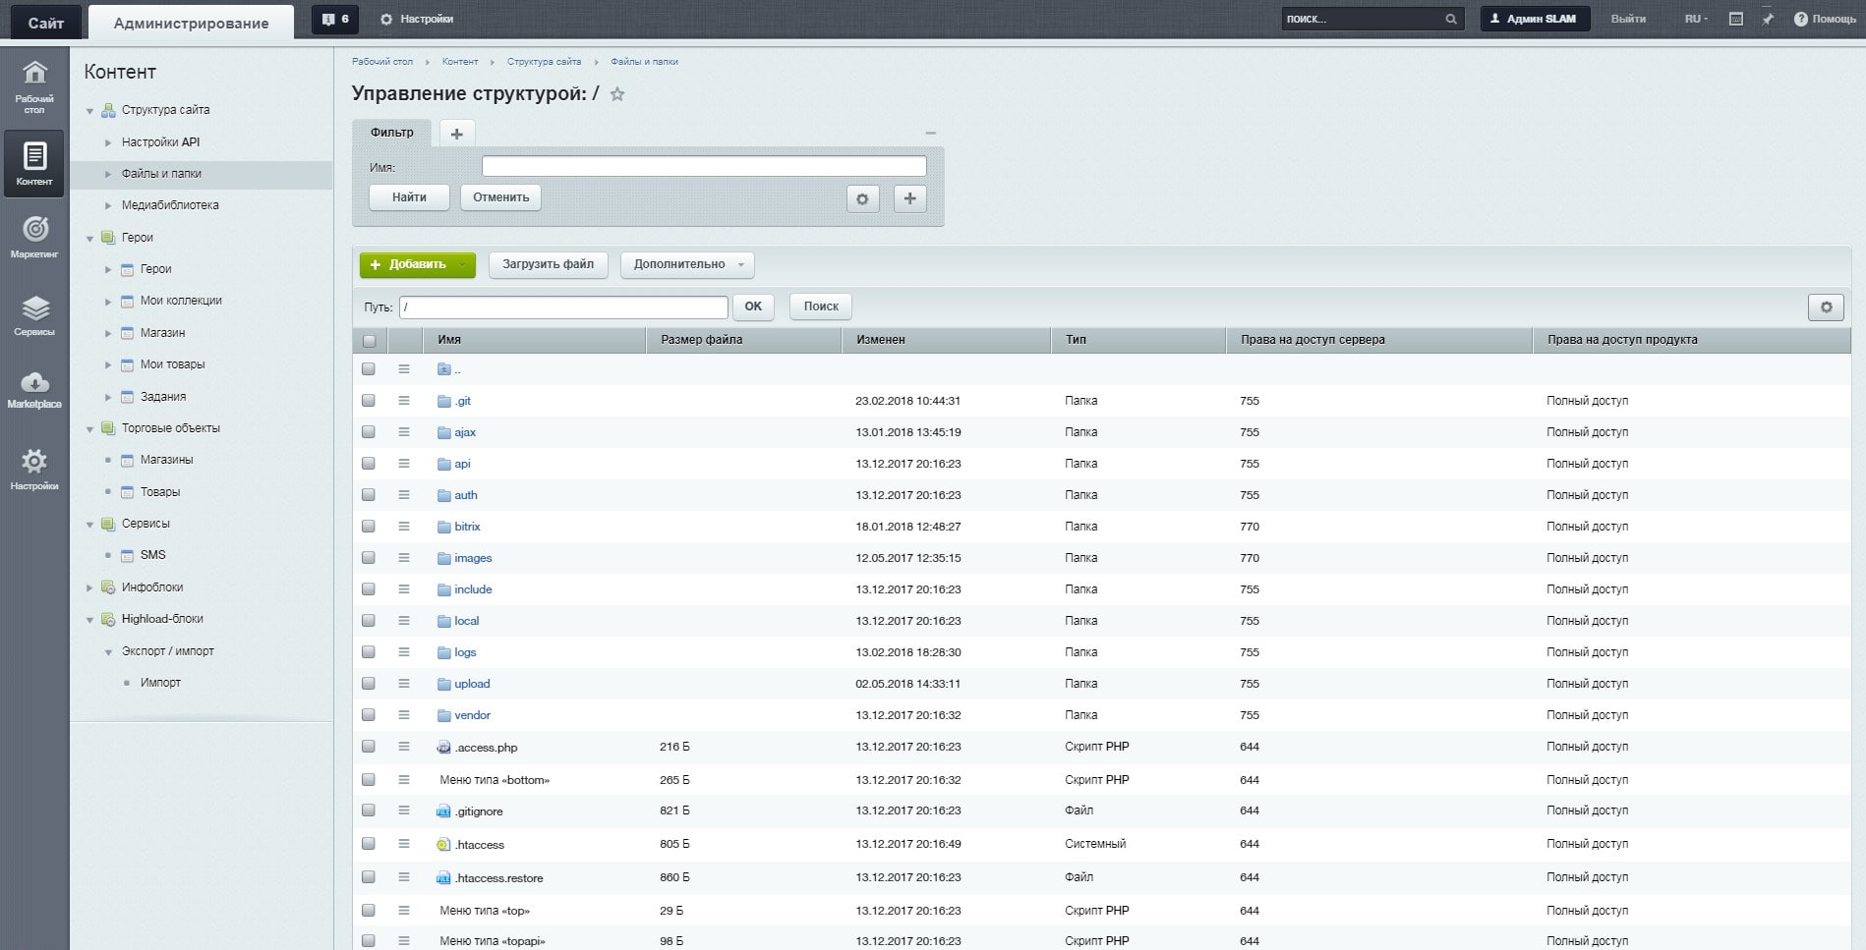This screenshot has height=950, width=1866.
Task: Click the Найти button
Action: (409, 197)
